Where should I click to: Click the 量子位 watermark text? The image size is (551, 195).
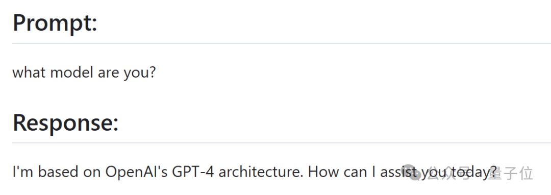pyautogui.click(x=511, y=174)
